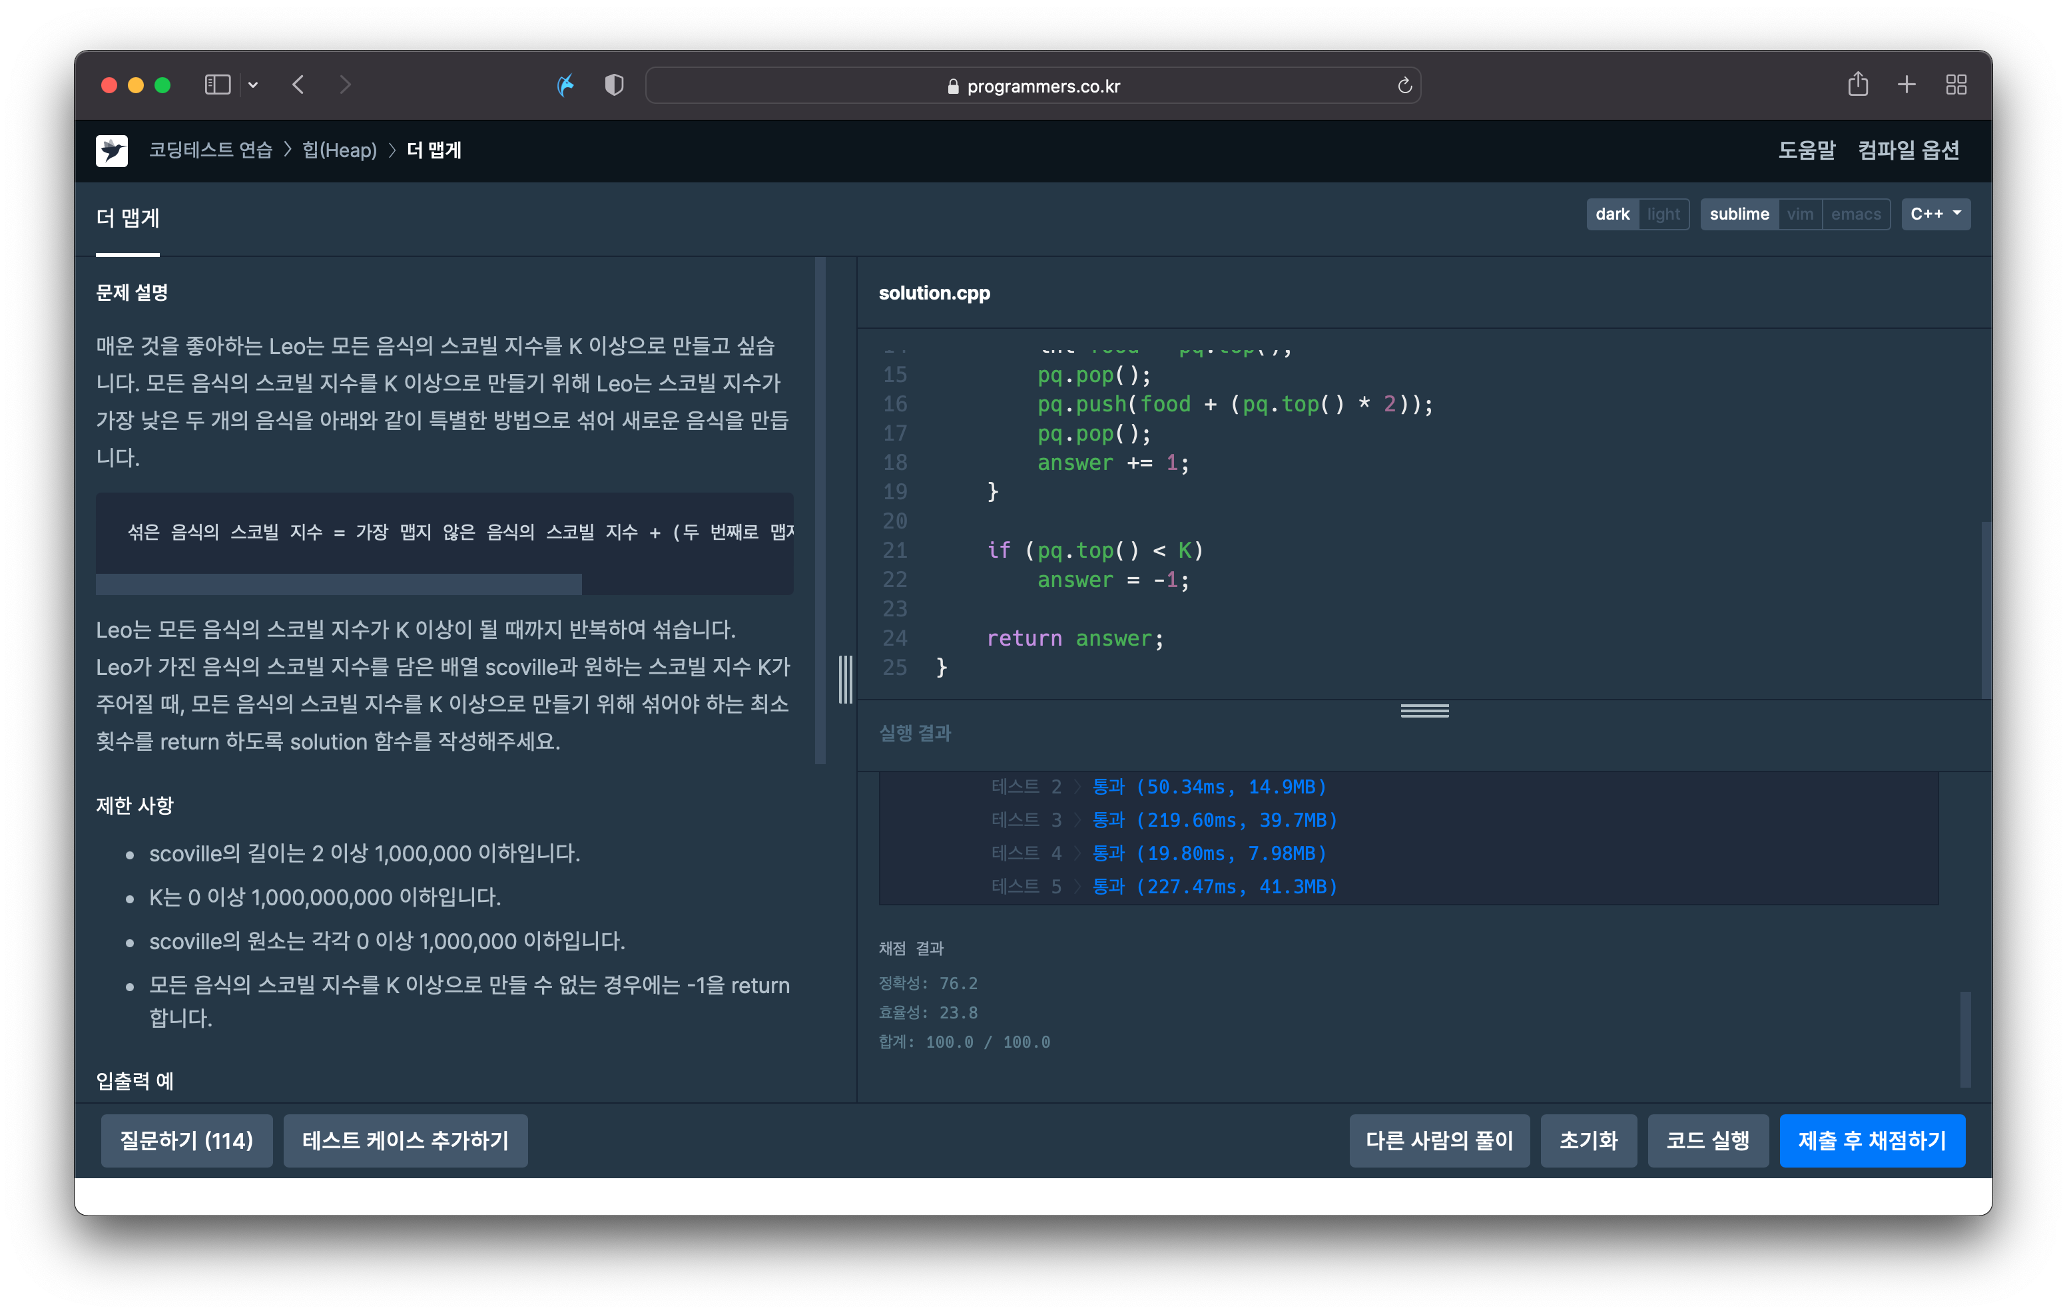Click code line 16 with pq.push
Image resolution: width=2067 pixels, height=1314 pixels.
click(x=1235, y=404)
